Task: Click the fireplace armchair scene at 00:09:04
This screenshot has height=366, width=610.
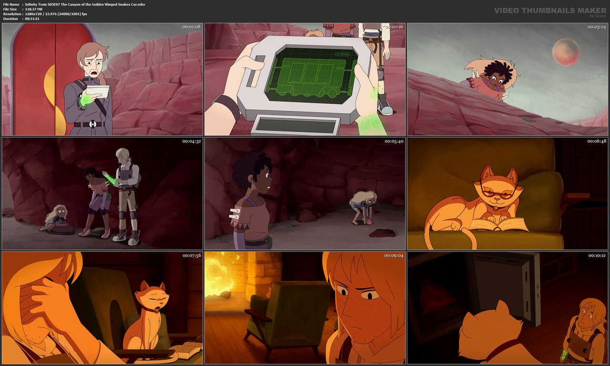Action: 305,307
